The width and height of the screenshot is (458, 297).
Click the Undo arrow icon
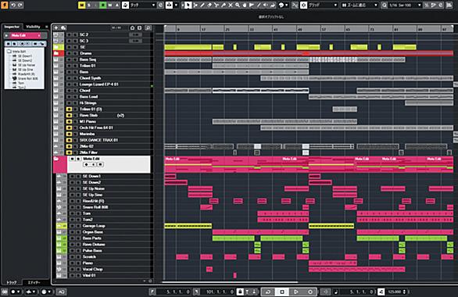(13, 5)
